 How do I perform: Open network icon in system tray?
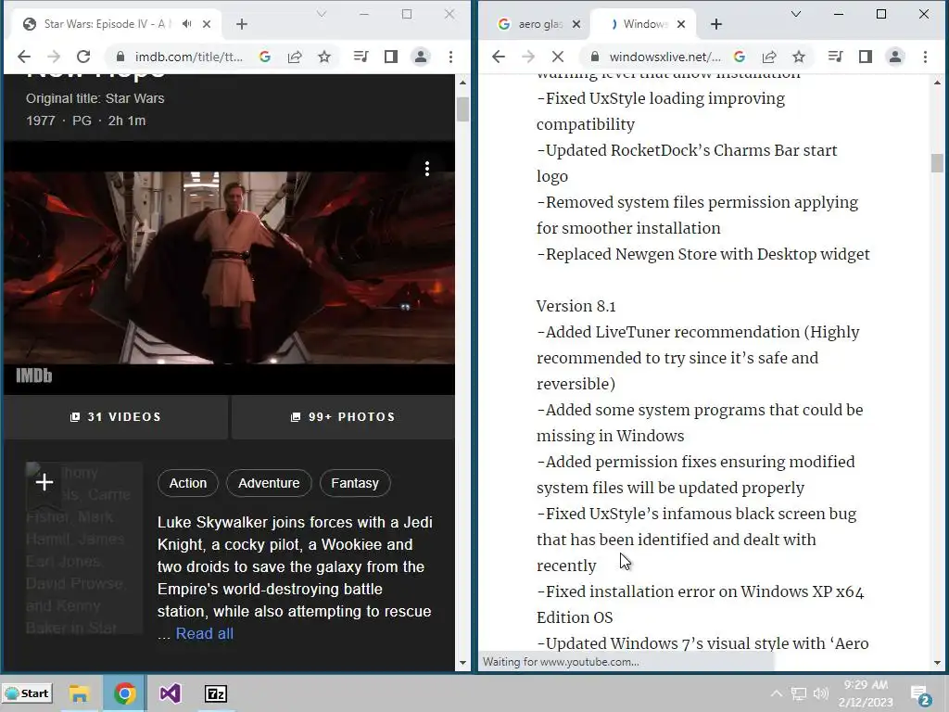(799, 693)
